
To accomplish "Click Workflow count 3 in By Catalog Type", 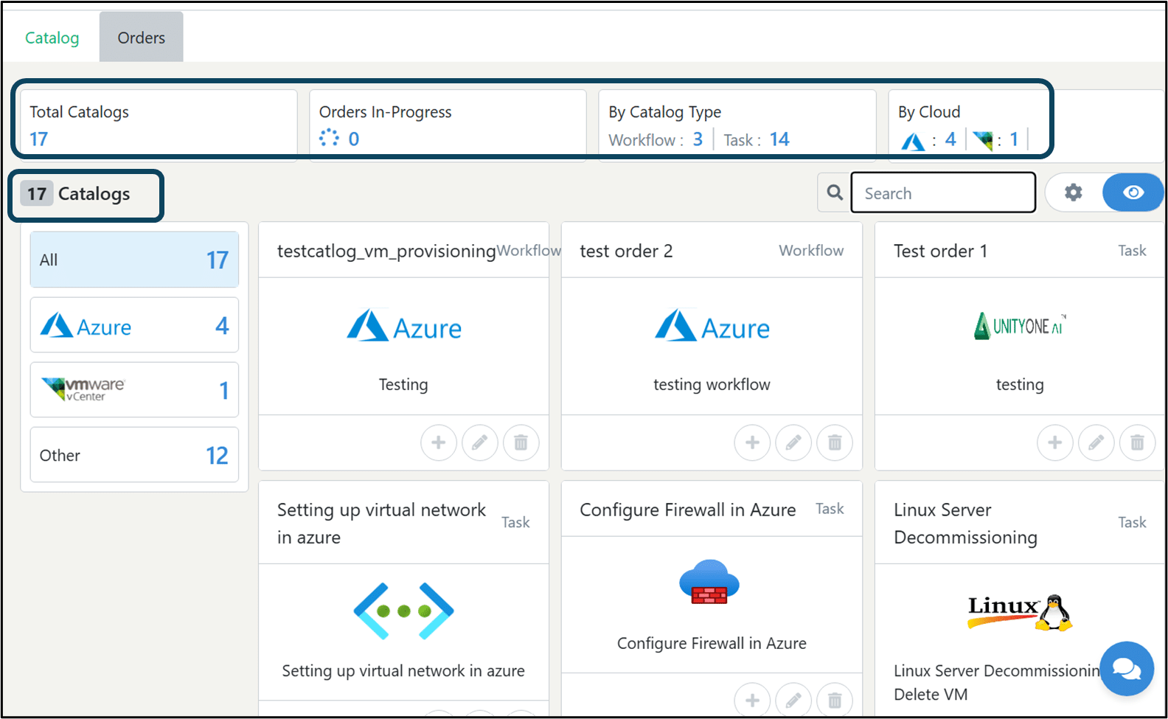I will [x=698, y=139].
